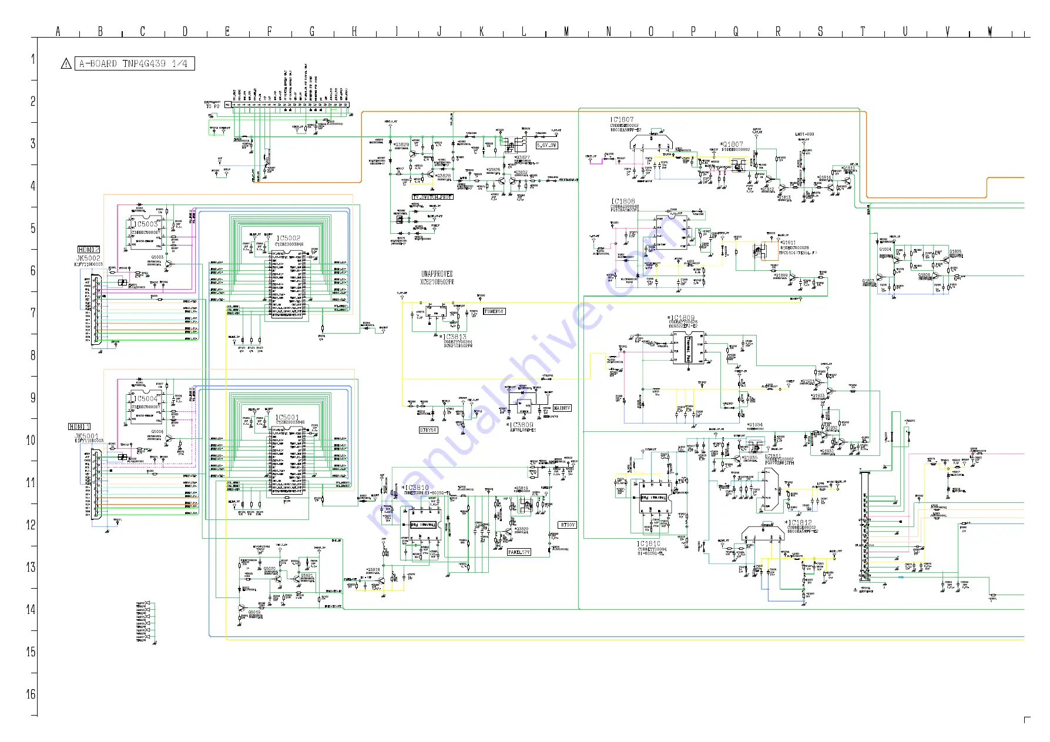Click the IC5003 chip label
The image size is (1050, 742).
[x=146, y=224]
